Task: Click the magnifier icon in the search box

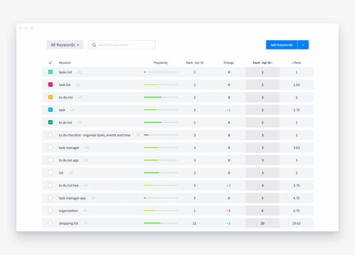Action: pos(94,45)
